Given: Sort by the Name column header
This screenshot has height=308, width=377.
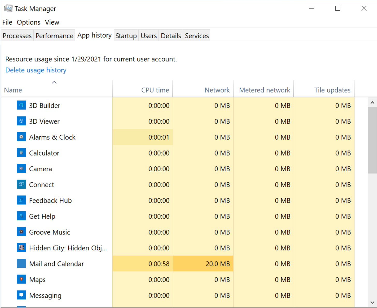Looking at the screenshot, I should 56,89.
